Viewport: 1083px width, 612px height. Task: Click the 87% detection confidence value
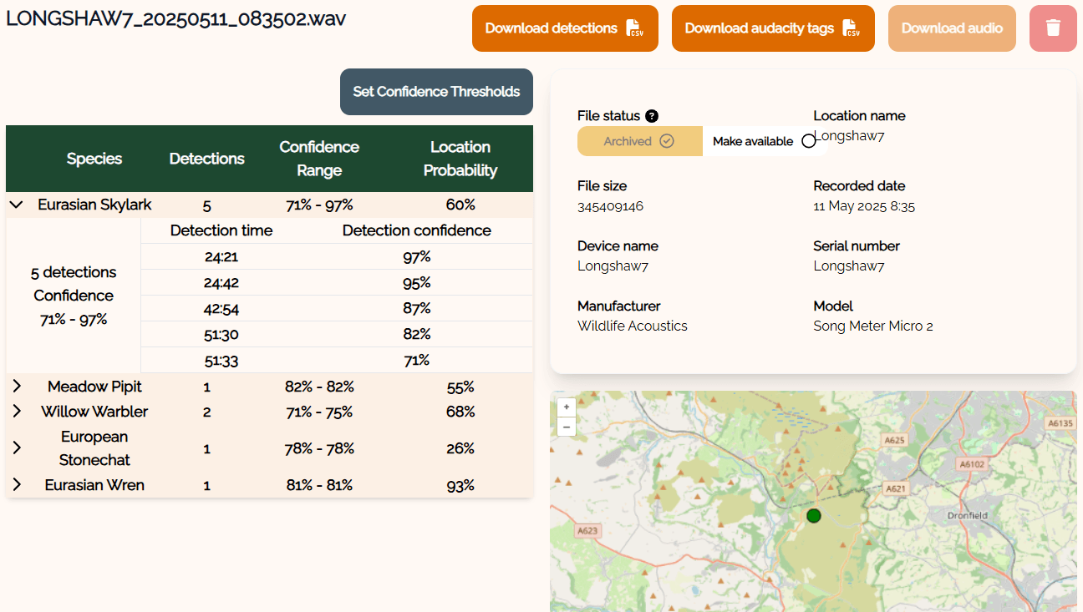(x=417, y=309)
